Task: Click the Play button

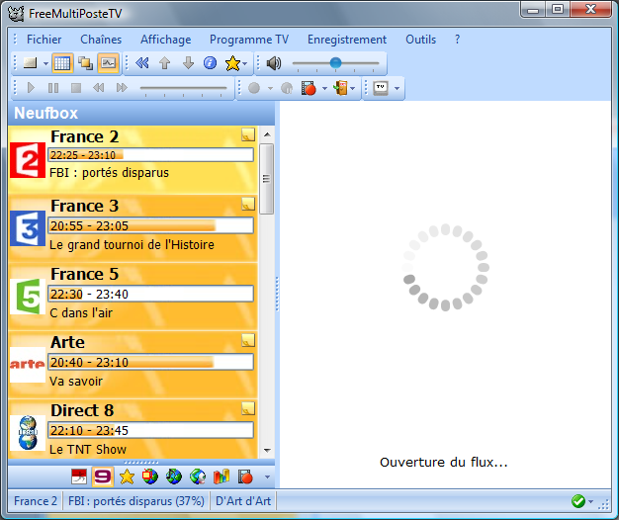Action: point(31,88)
